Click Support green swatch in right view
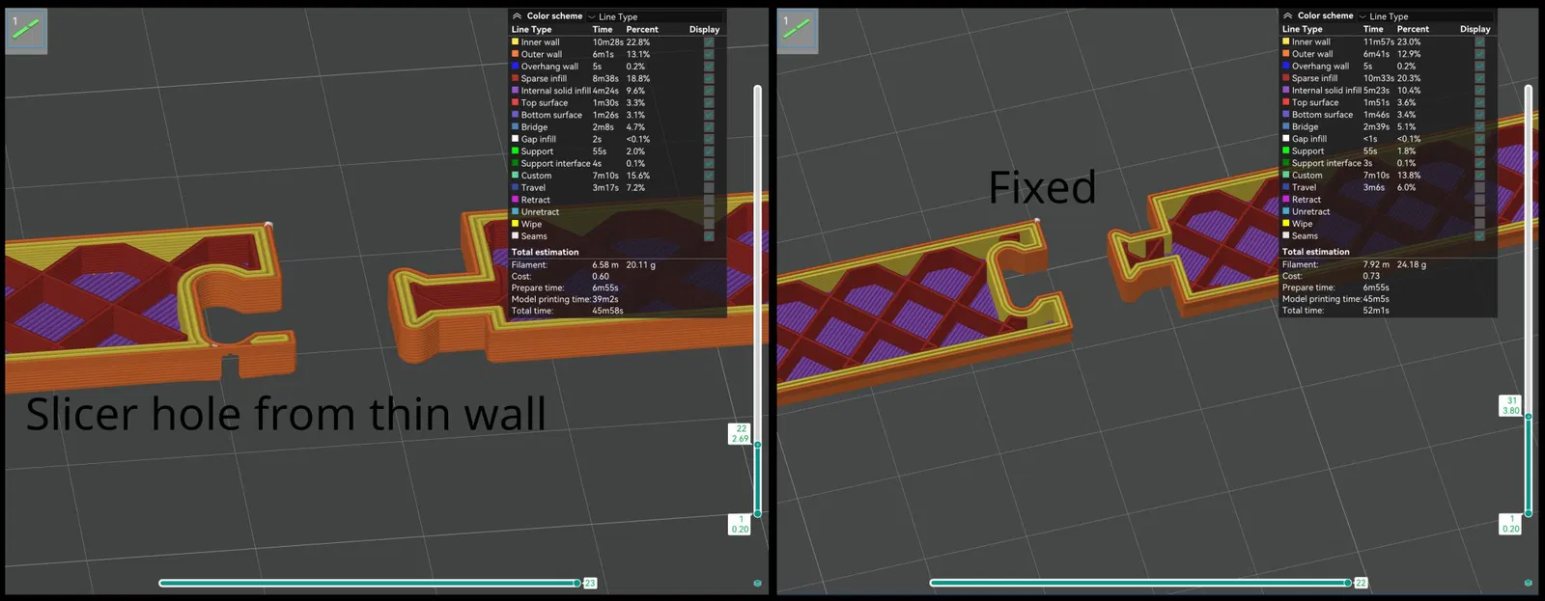 1285,150
